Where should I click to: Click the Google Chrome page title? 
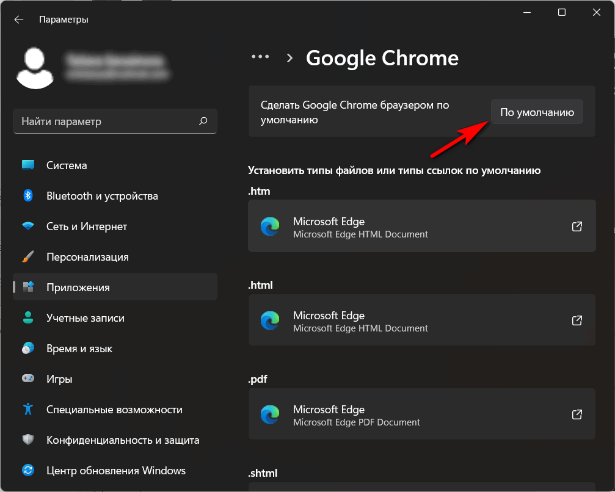coord(382,58)
